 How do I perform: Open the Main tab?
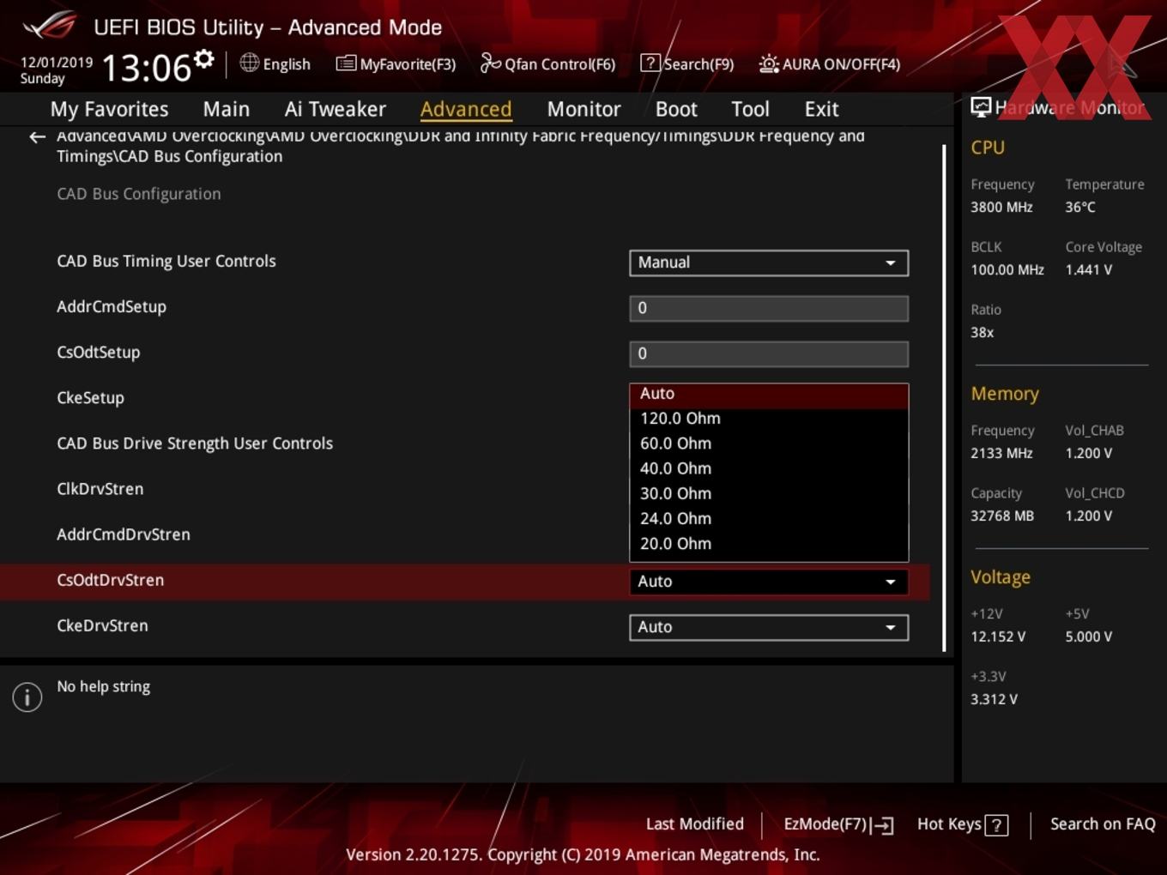tap(227, 110)
